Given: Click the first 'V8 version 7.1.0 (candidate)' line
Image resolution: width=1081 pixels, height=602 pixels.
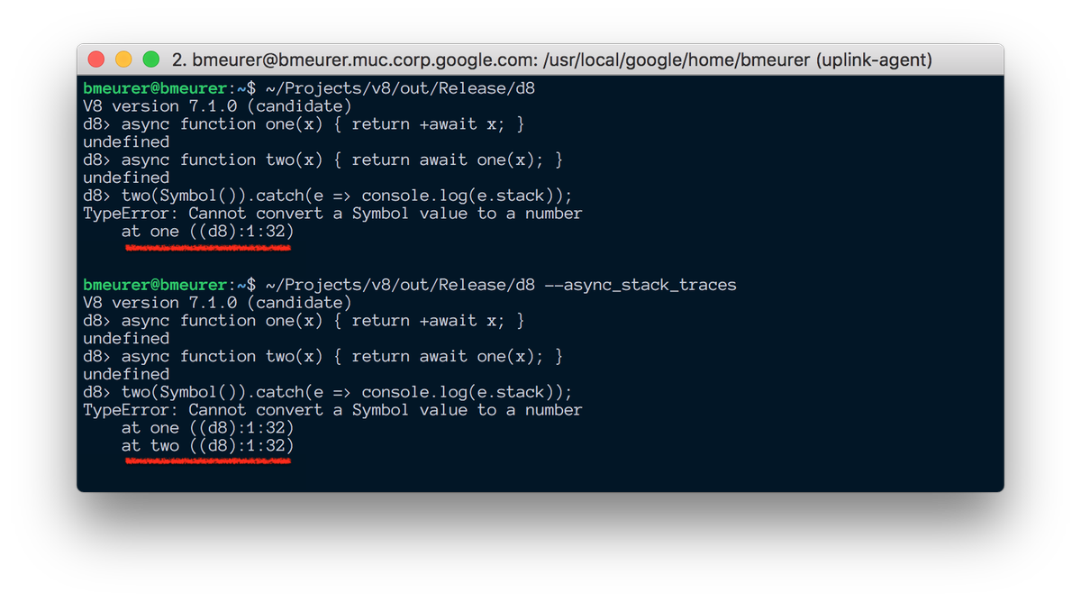Looking at the screenshot, I should point(217,106).
